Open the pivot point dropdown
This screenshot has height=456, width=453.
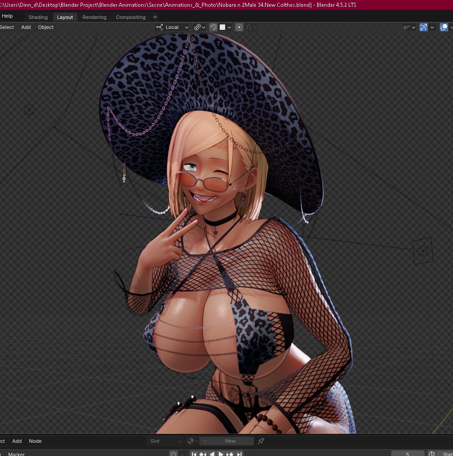coord(200,27)
